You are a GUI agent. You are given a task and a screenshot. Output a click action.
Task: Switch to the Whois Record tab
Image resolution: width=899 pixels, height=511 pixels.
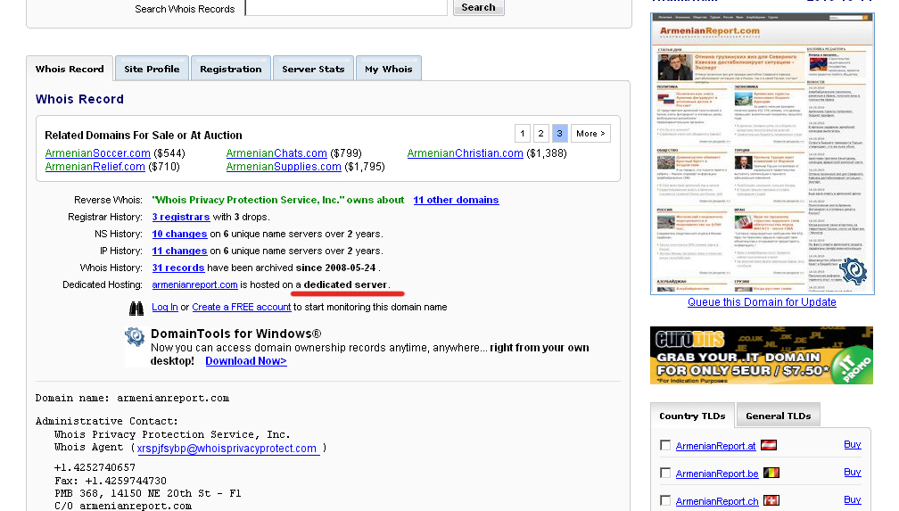70,69
